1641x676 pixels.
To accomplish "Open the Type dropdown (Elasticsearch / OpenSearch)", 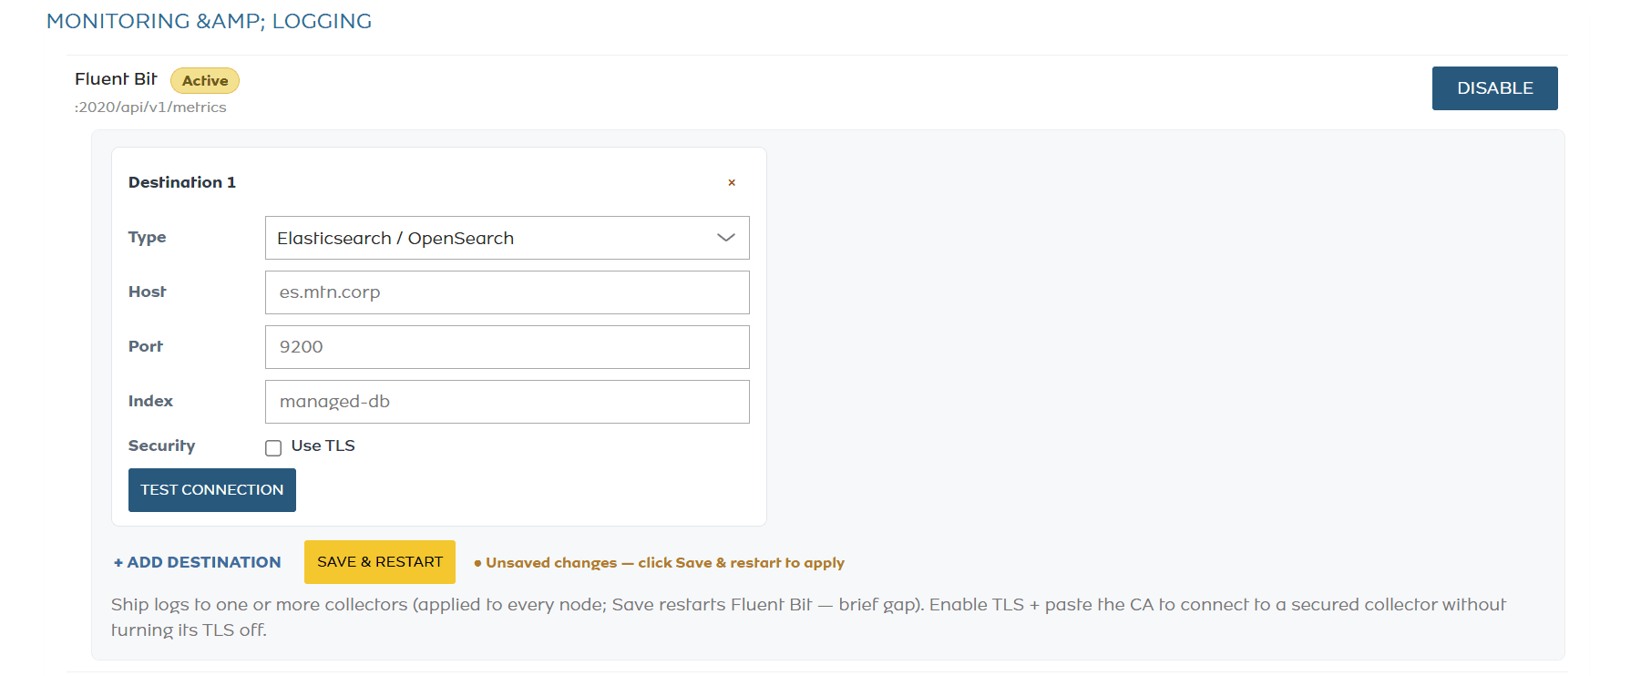I will point(507,238).
